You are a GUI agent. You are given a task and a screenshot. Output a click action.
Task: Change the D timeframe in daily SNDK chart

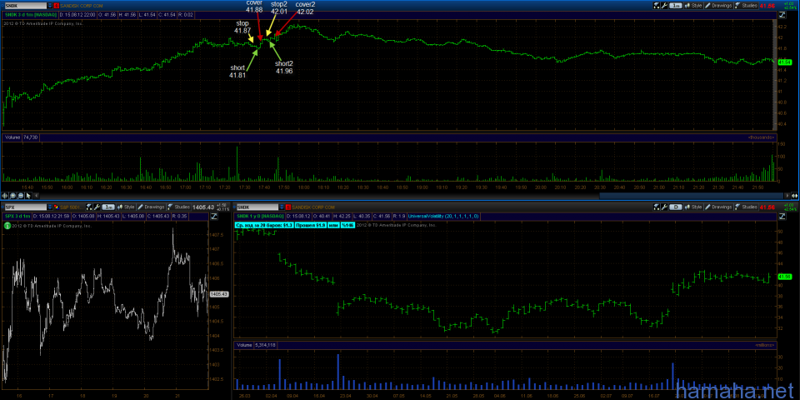click(676, 207)
